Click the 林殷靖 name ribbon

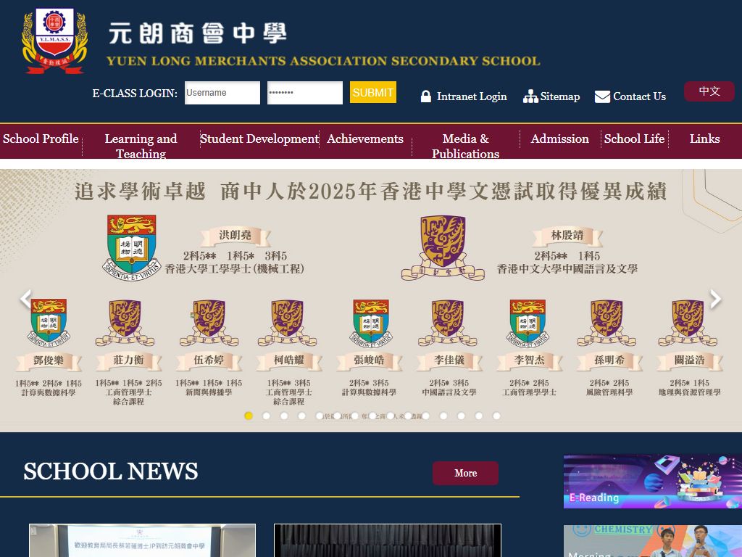[567, 235]
